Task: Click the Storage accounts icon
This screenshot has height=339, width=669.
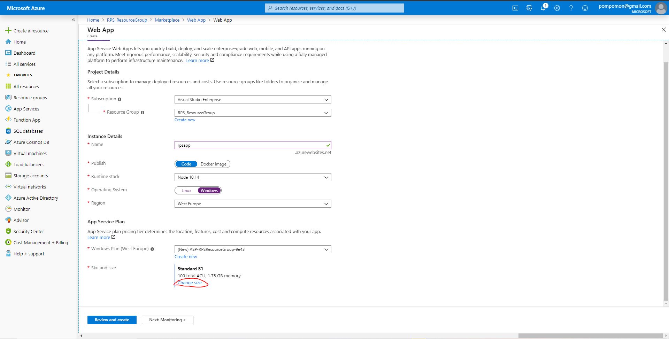Action: pos(8,176)
